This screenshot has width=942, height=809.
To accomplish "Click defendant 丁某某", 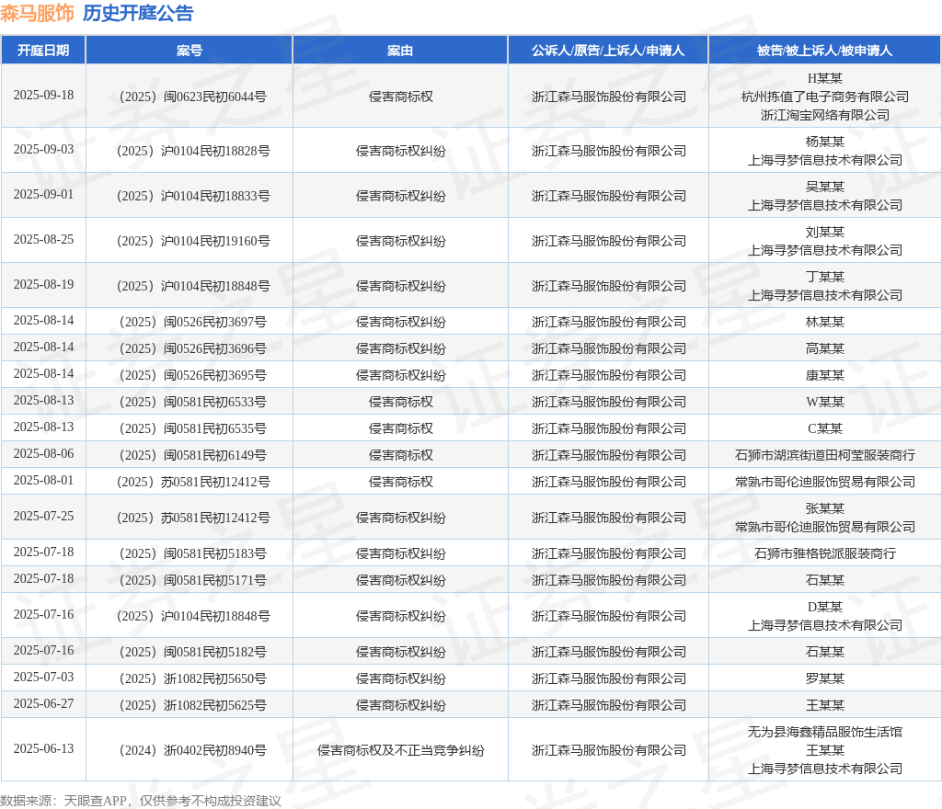I will click(825, 277).
